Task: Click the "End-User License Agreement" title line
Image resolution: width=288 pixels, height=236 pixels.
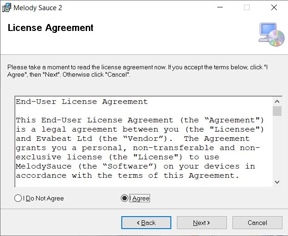Action: [82, 102]
